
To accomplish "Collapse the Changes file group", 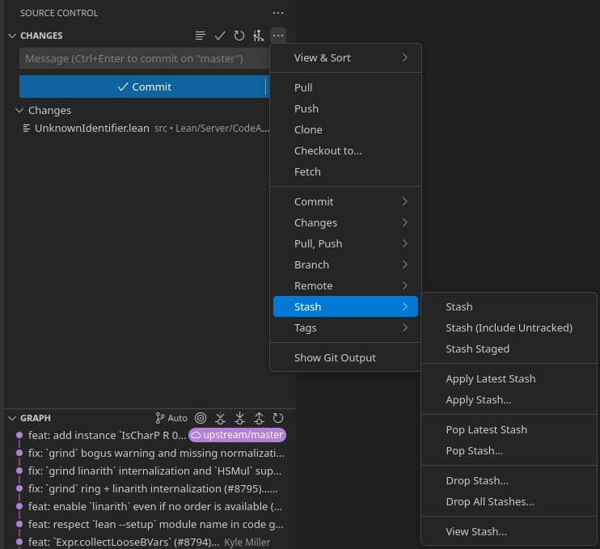I will (x=19, y=110).
